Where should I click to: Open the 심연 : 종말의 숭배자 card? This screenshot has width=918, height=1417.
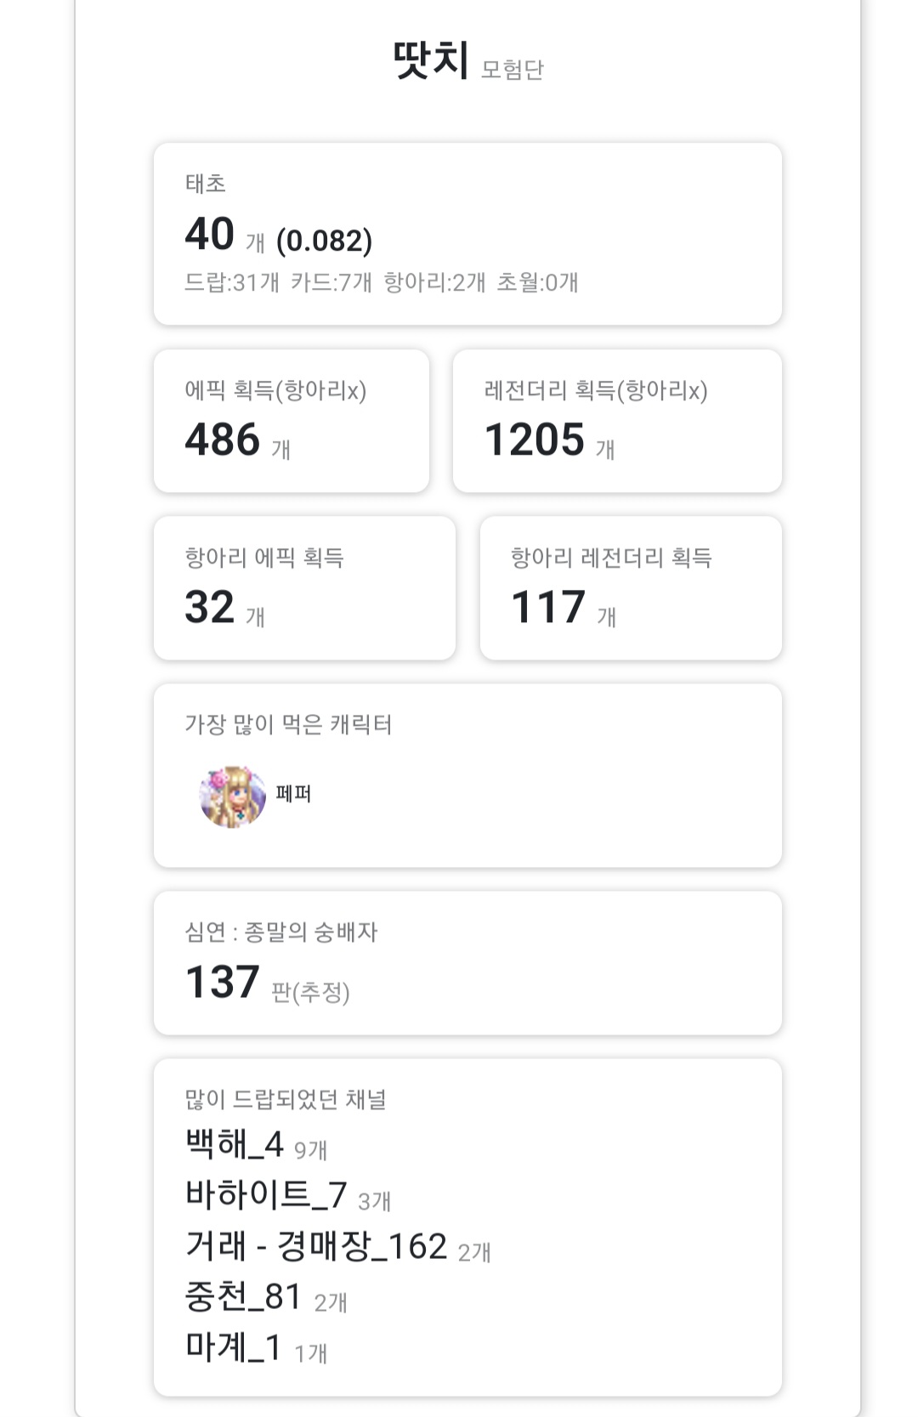pyautogui.click(x=467, y=962)
